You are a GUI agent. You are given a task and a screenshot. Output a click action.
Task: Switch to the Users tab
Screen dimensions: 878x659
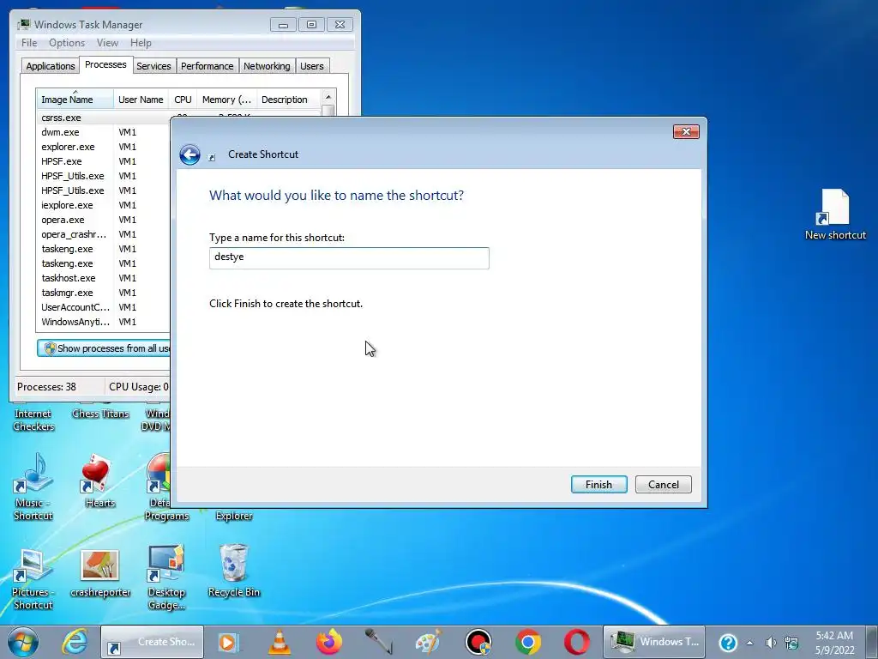click(x=312, y=66)
